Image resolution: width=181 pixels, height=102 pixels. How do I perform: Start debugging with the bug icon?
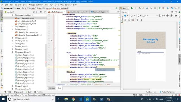point(139,8)
